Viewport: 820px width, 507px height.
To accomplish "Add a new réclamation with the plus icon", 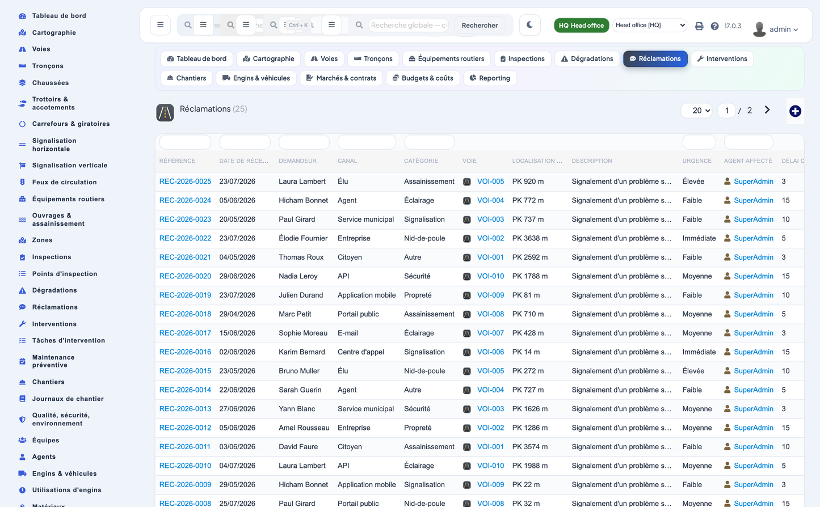I will click(x=795, y=111).
